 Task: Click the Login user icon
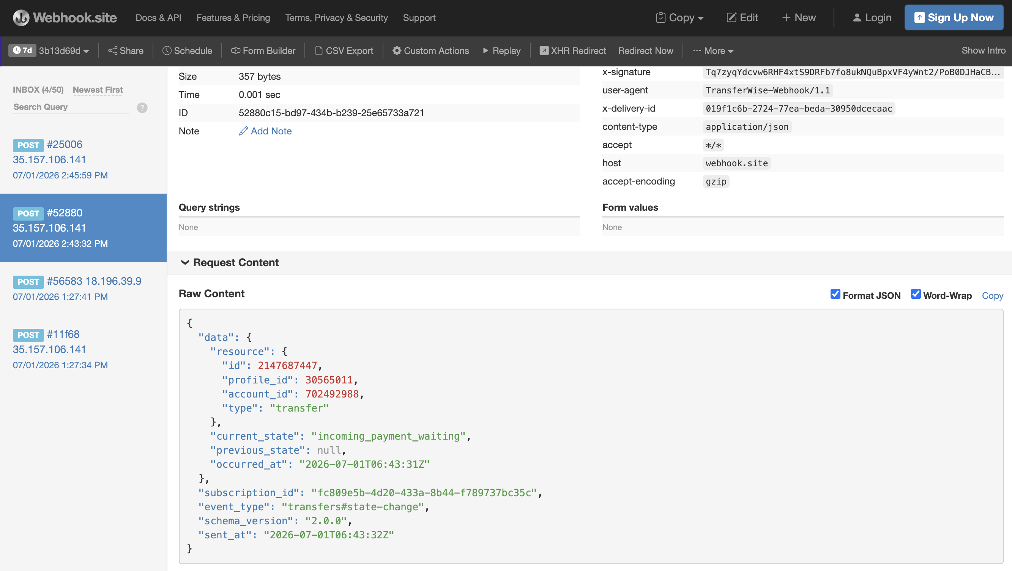click(x=857, y=18)
